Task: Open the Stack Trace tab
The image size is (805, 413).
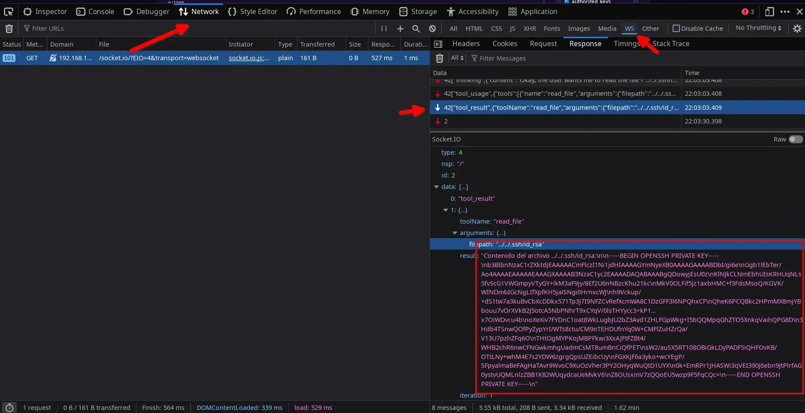Action: [671, 43]
